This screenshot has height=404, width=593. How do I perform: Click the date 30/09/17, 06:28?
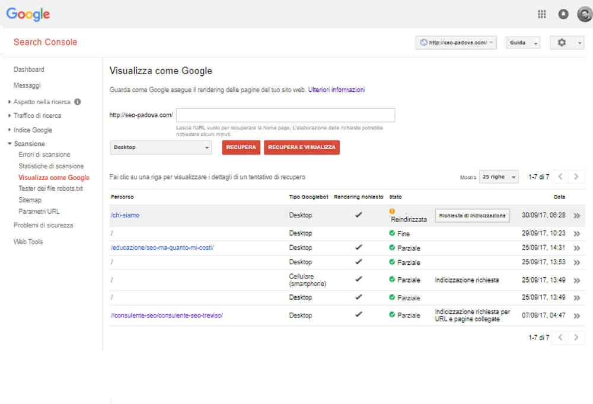click(543, 215)
